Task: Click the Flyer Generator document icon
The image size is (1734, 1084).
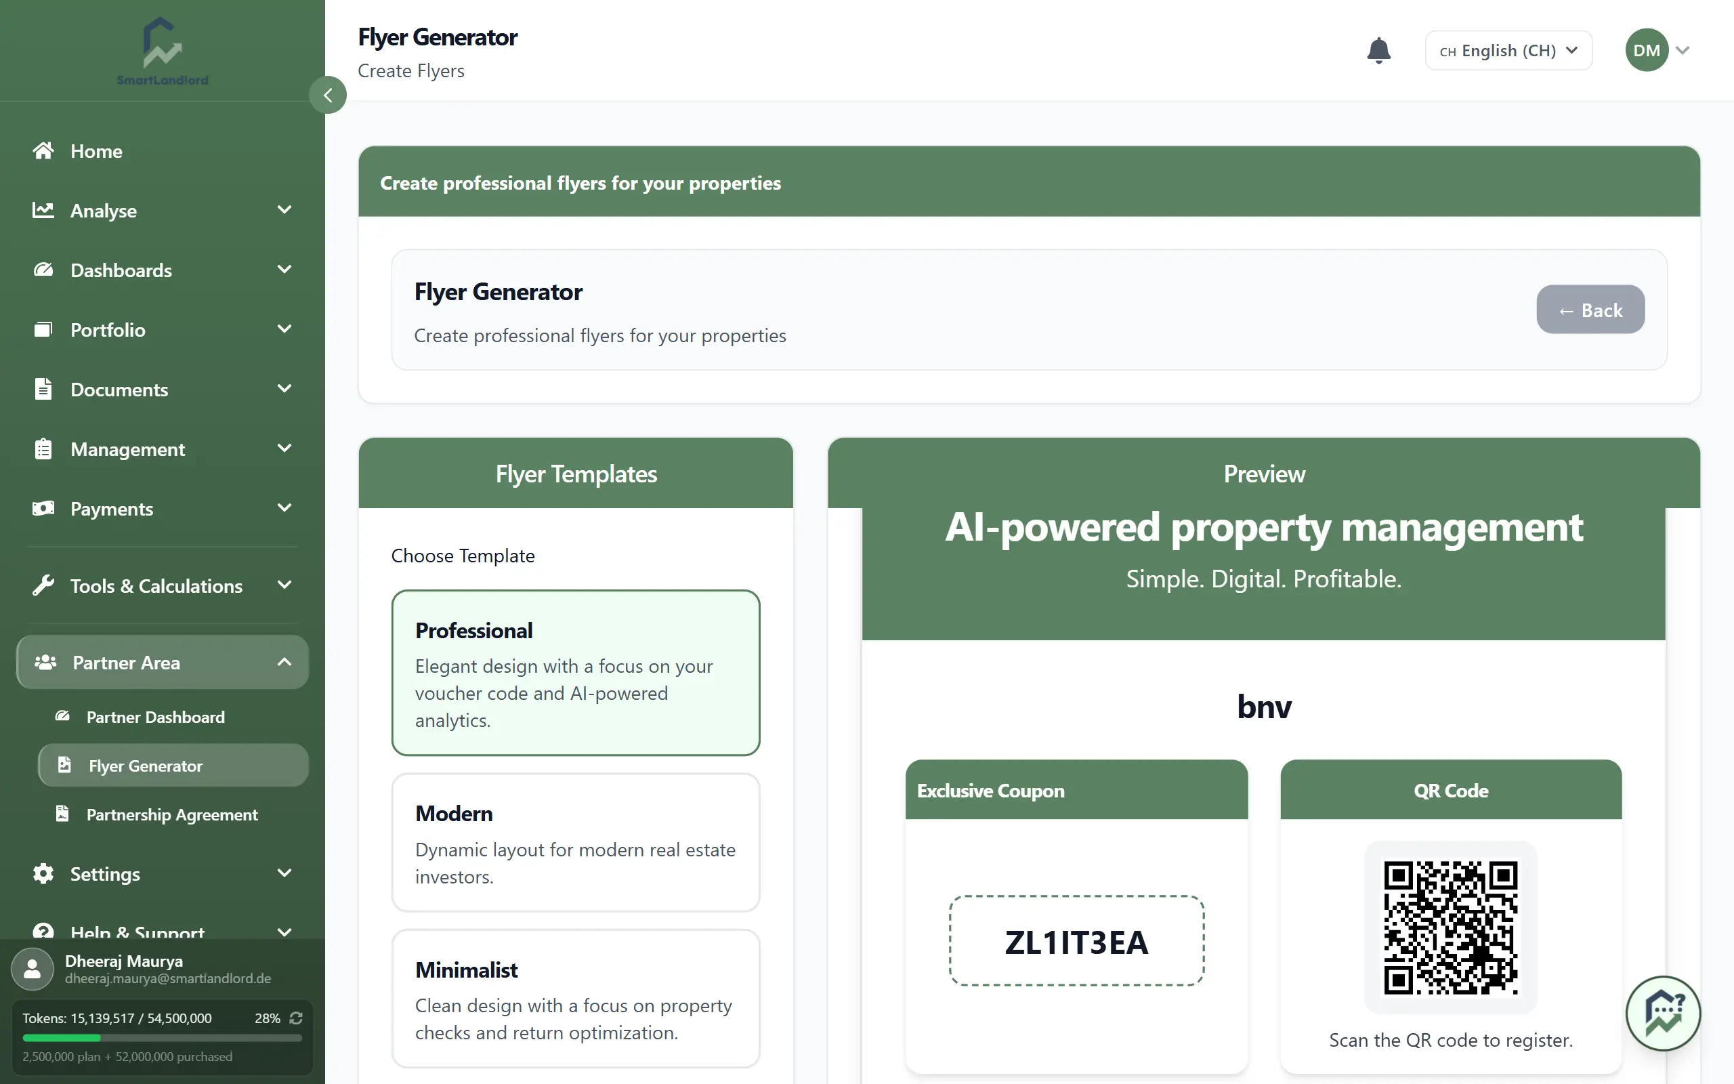Action: 64,765
